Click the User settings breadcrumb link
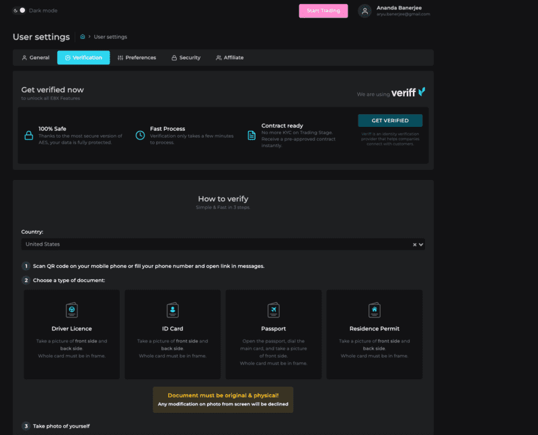The height and width of the screenshot is (435, 538). [110, 37]
